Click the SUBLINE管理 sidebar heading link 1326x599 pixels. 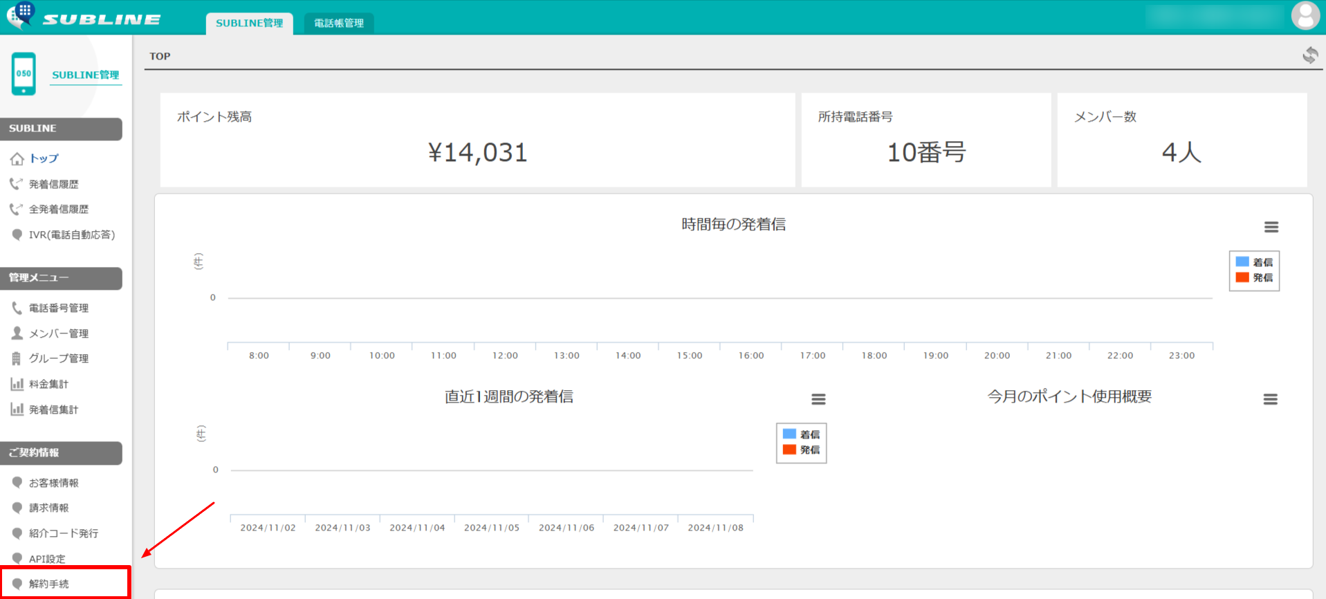[86, 75]
